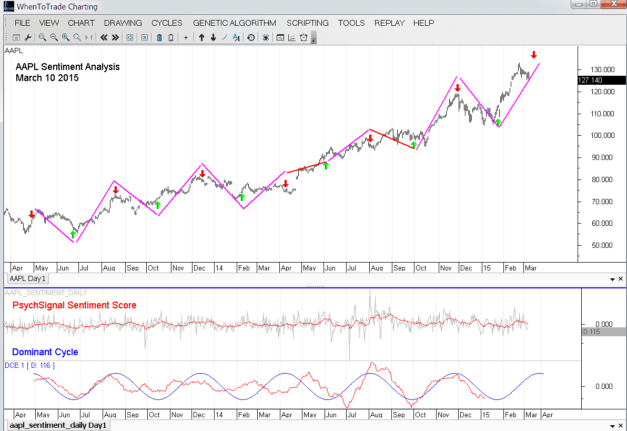Open the GENETIC ALGORITHM menu
This screenshot has width=627, height=431.
tap(235, 23)
